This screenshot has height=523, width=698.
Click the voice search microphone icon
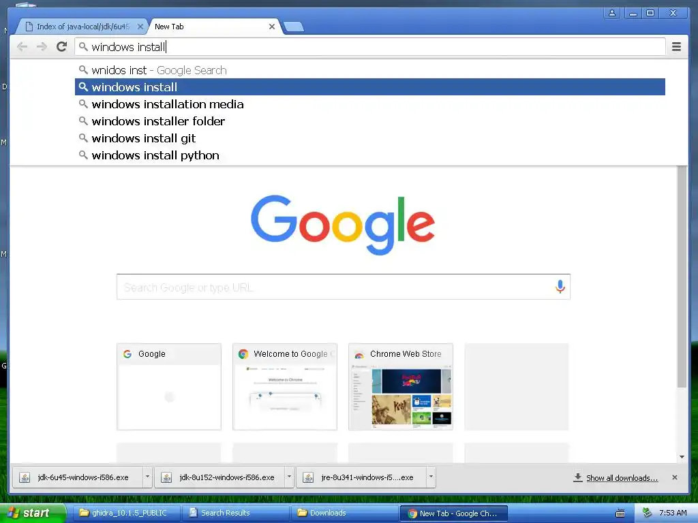[560, 287]
